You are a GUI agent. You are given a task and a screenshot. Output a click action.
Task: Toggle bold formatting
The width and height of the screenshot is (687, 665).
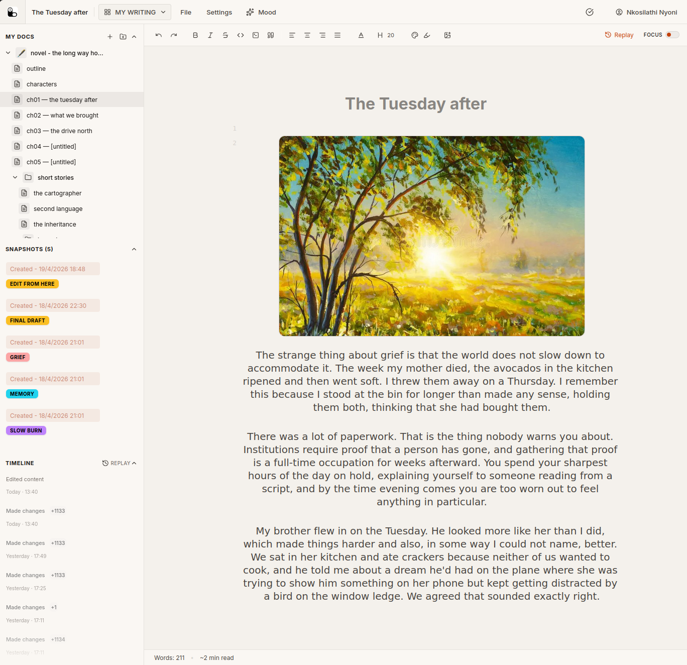[195, 35]
